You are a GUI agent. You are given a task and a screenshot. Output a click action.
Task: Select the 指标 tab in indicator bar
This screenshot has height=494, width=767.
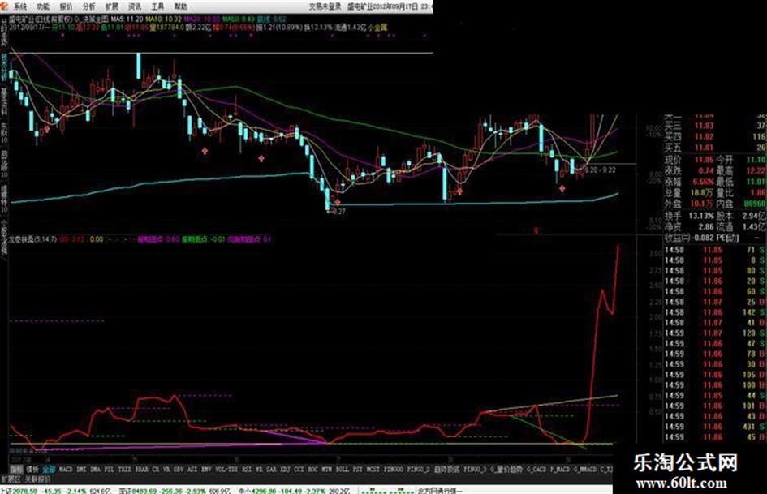pos(16,469)
